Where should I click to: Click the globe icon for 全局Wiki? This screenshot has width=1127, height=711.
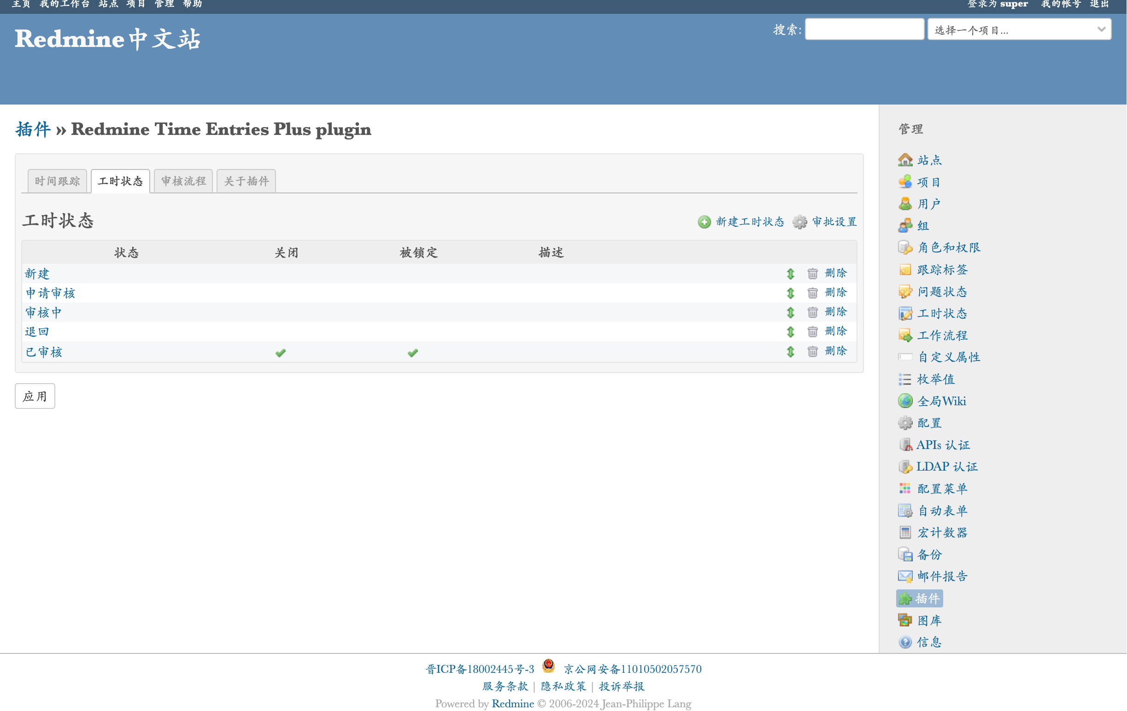point(905,401)
